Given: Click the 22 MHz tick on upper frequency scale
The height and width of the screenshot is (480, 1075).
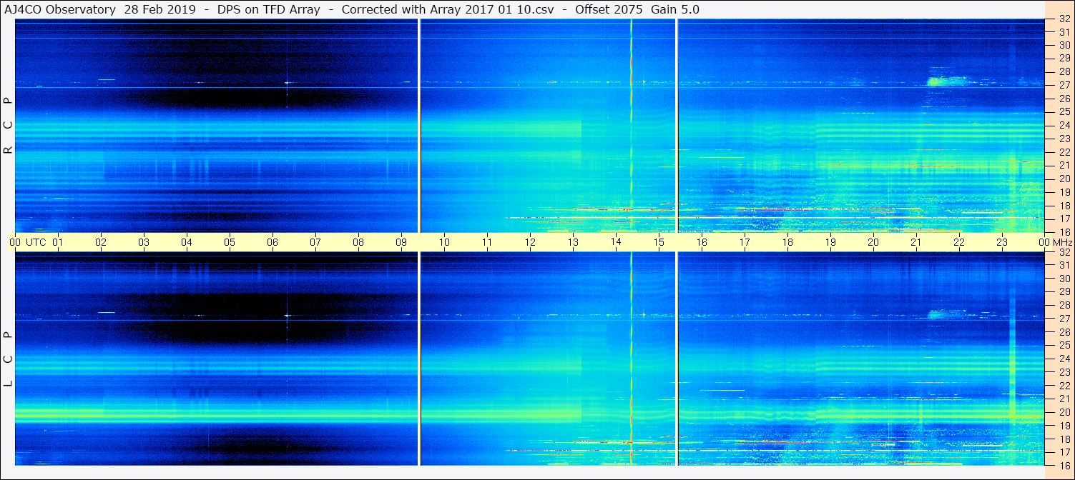Looking at the screenshot, I should (1063, 151).
